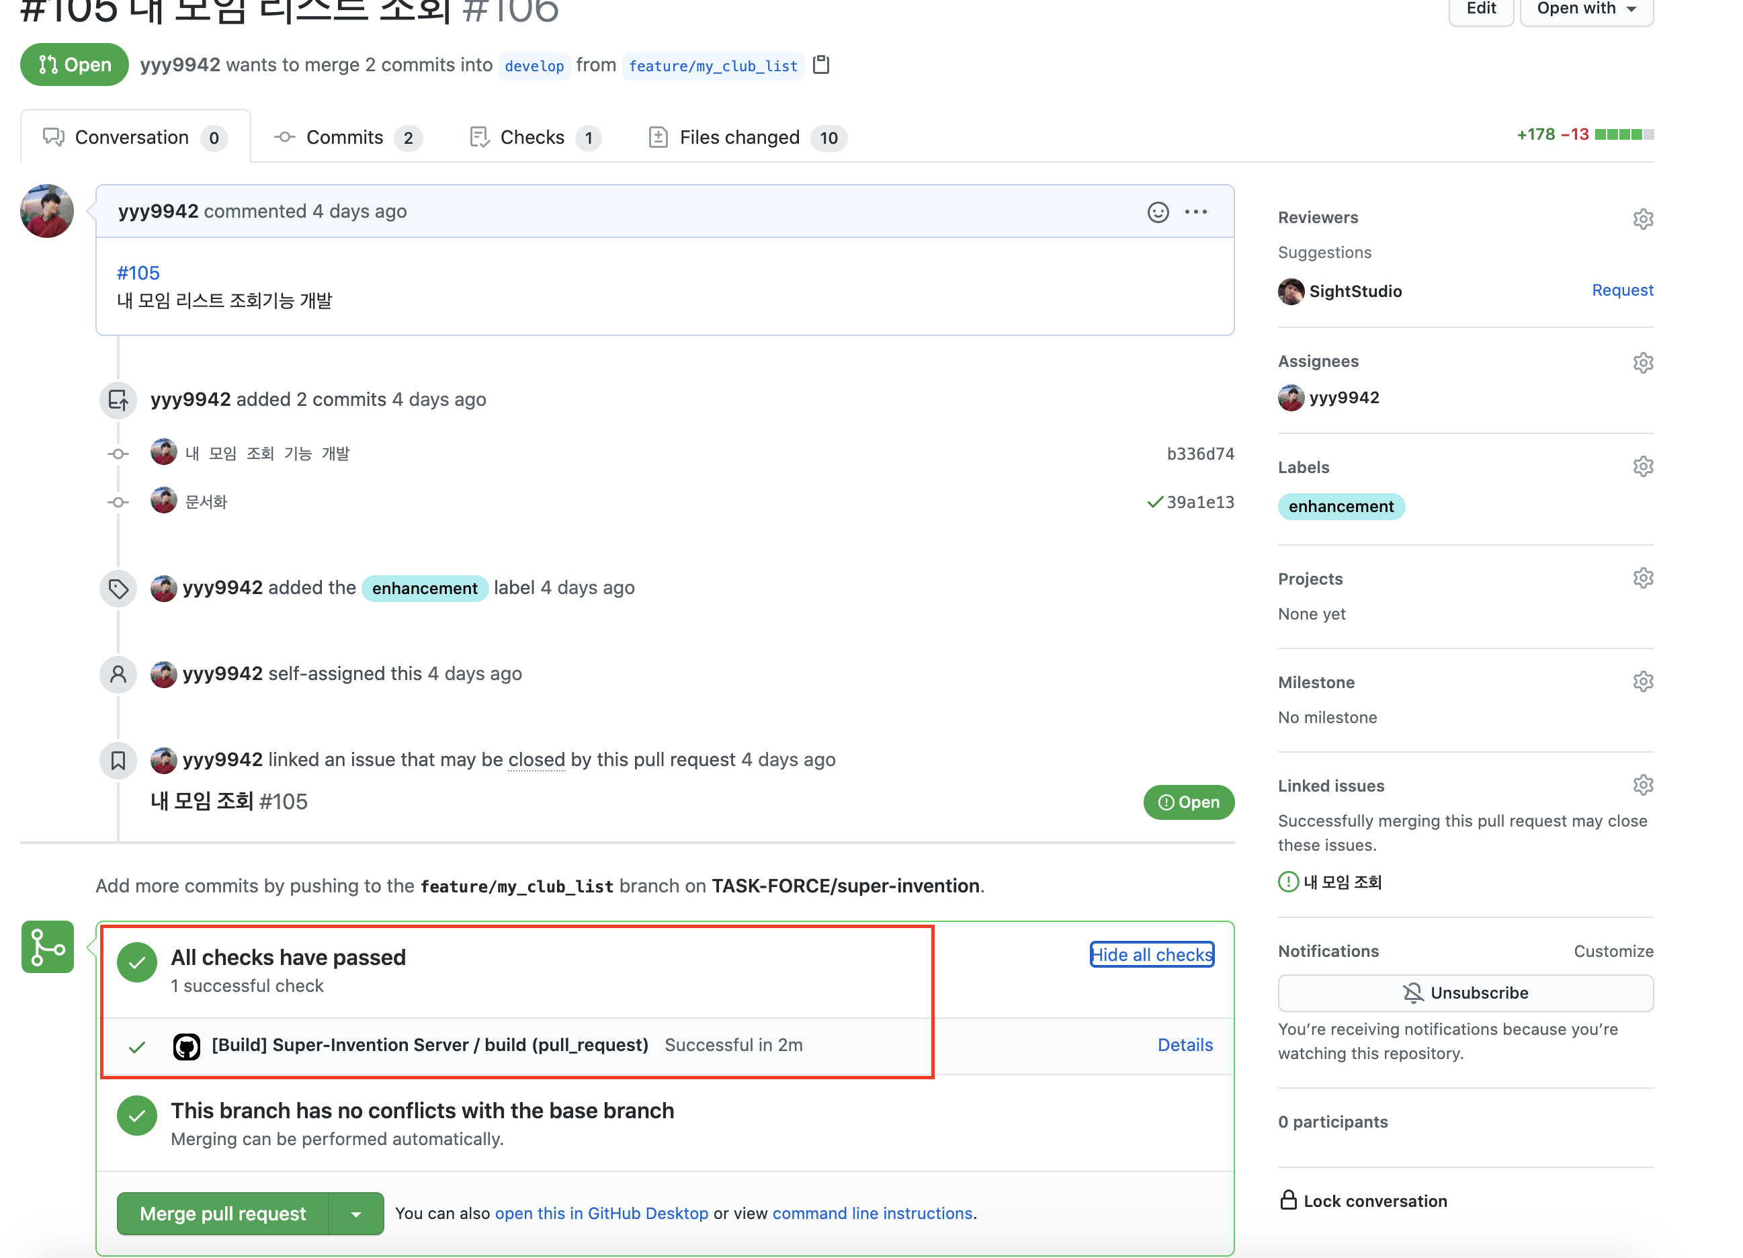This screenshot has width=1743, height=1258.
Task: Expand the merge method dropdown arrow
Action: pos(356,1214)
